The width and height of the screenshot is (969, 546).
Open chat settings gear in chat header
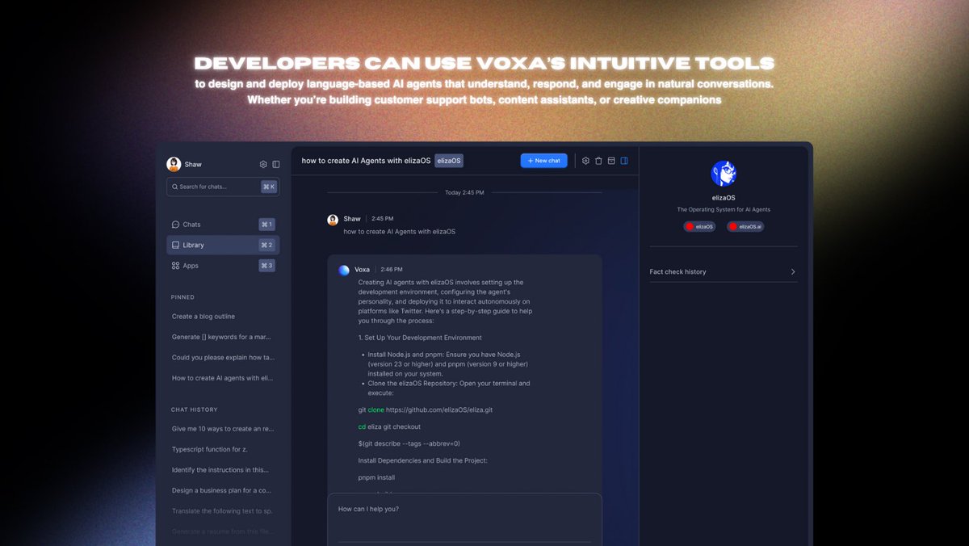(x=586, y=161)
